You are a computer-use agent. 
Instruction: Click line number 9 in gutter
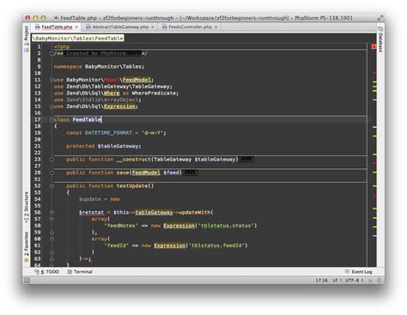(x=39, y=67)
